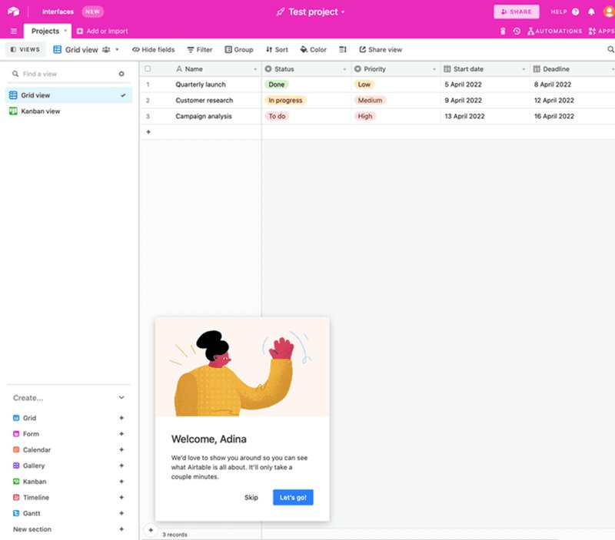Click the Find a view search field
Image resolution: width=615 pixels, height=540 pixels.
(x=61, y=74)
